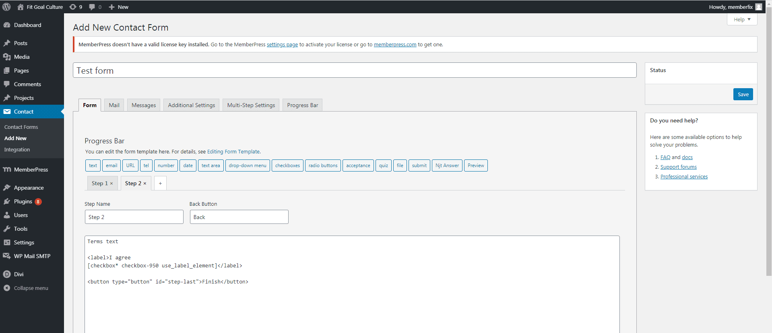Click the WP Mail SMTP envelope icon
The height and width of the screenshot is (333, 772).
point(7,256)
